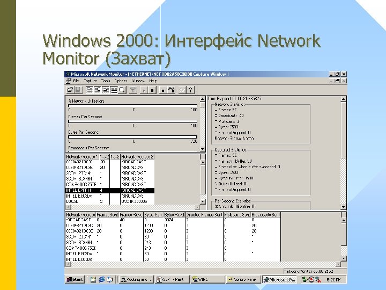Select the BROADCAST row in station pane
This screenshot has height=290, width=386.
[x=173, y=220]
